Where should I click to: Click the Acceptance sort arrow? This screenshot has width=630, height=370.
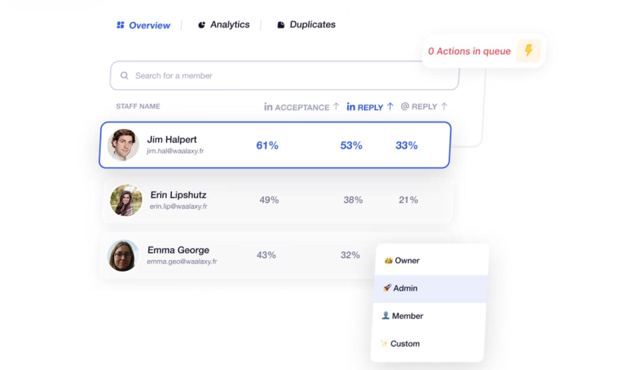coord(336,107)
